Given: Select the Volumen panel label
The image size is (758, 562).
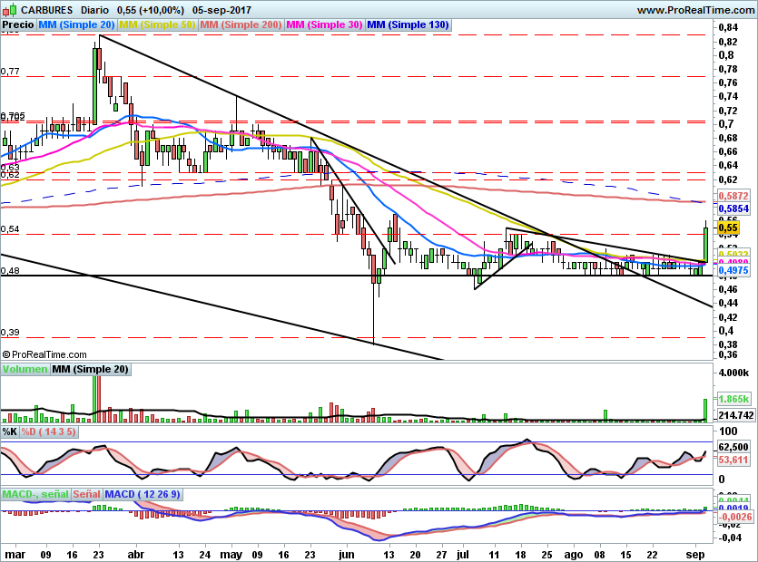Looking at the screenshot, I should point(25,369).
